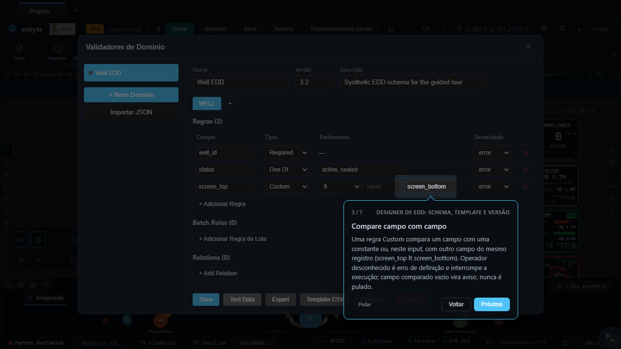Click the Integração share icon tab
The width and height of the screenshot is (621, 349).
45,298
